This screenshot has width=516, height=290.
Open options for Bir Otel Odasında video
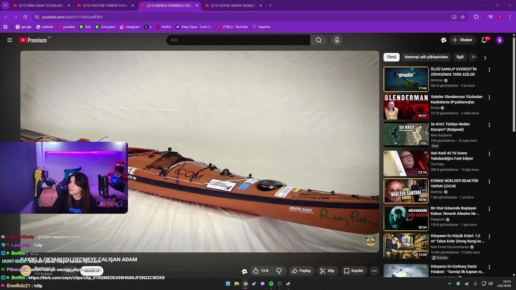(x=489, y=209)
